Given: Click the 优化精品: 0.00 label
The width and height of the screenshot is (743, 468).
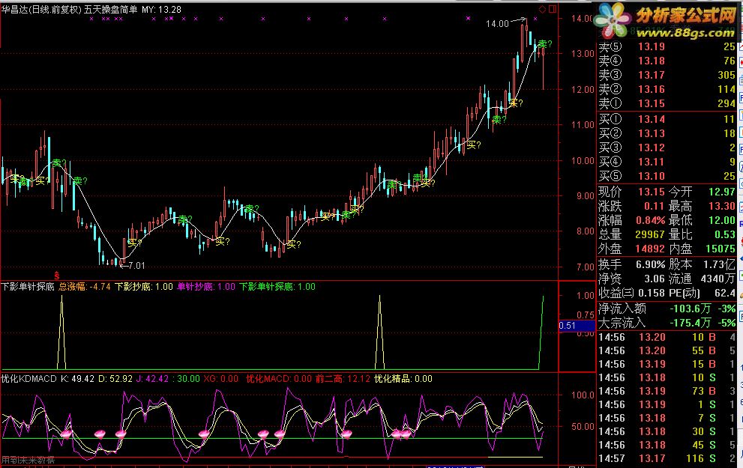Looking at the screenshot, I should [403, 379].
